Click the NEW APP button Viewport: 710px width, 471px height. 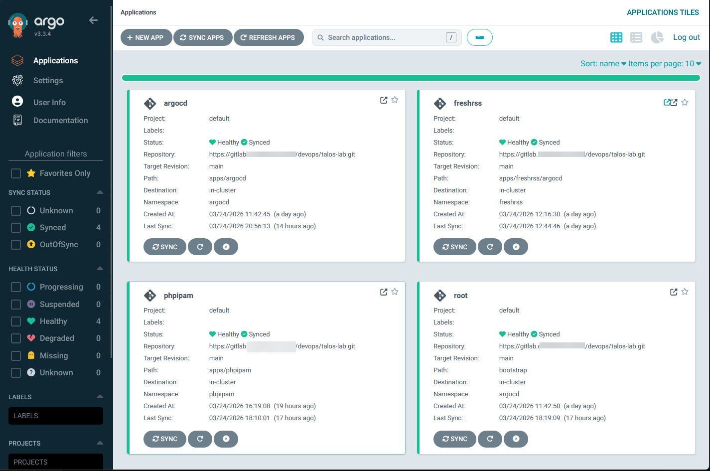[x=146, y=37]
